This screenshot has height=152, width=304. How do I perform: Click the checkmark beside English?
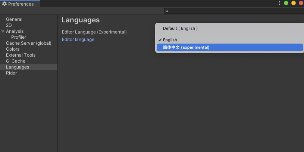pyautogui.click(x=160, y=40)
